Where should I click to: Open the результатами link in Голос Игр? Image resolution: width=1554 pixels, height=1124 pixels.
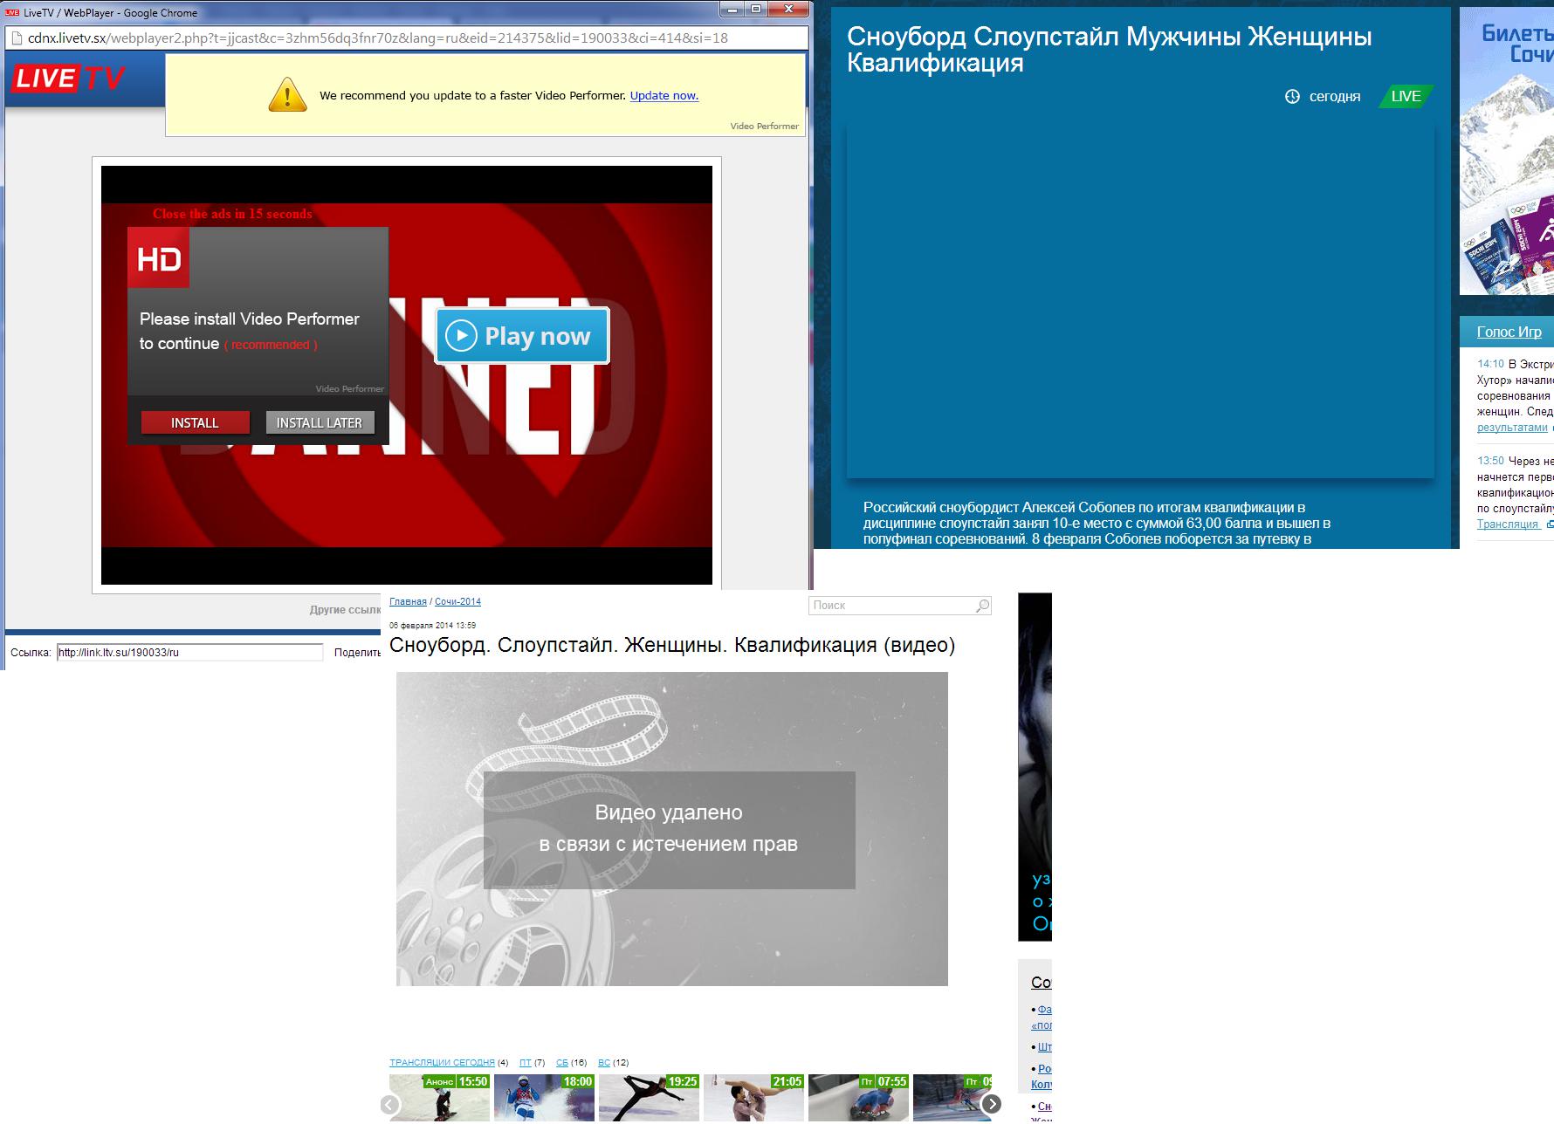click(x=1512, y=428)
